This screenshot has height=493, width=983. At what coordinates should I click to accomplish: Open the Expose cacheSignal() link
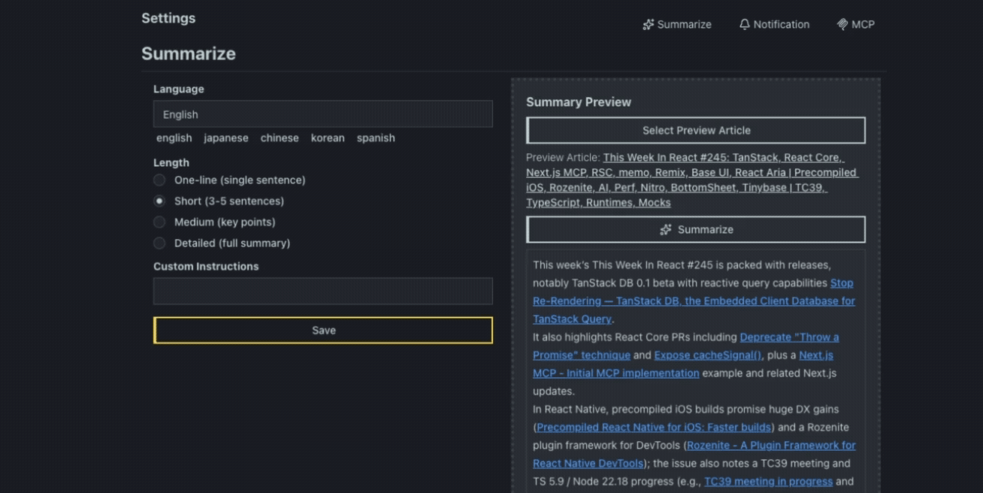[x=707, y=355]
